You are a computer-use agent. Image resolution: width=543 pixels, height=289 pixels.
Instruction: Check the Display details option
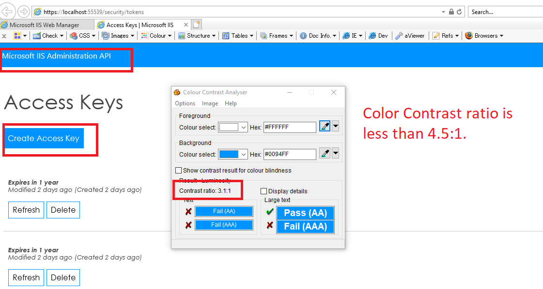click(x=264, y=191)
